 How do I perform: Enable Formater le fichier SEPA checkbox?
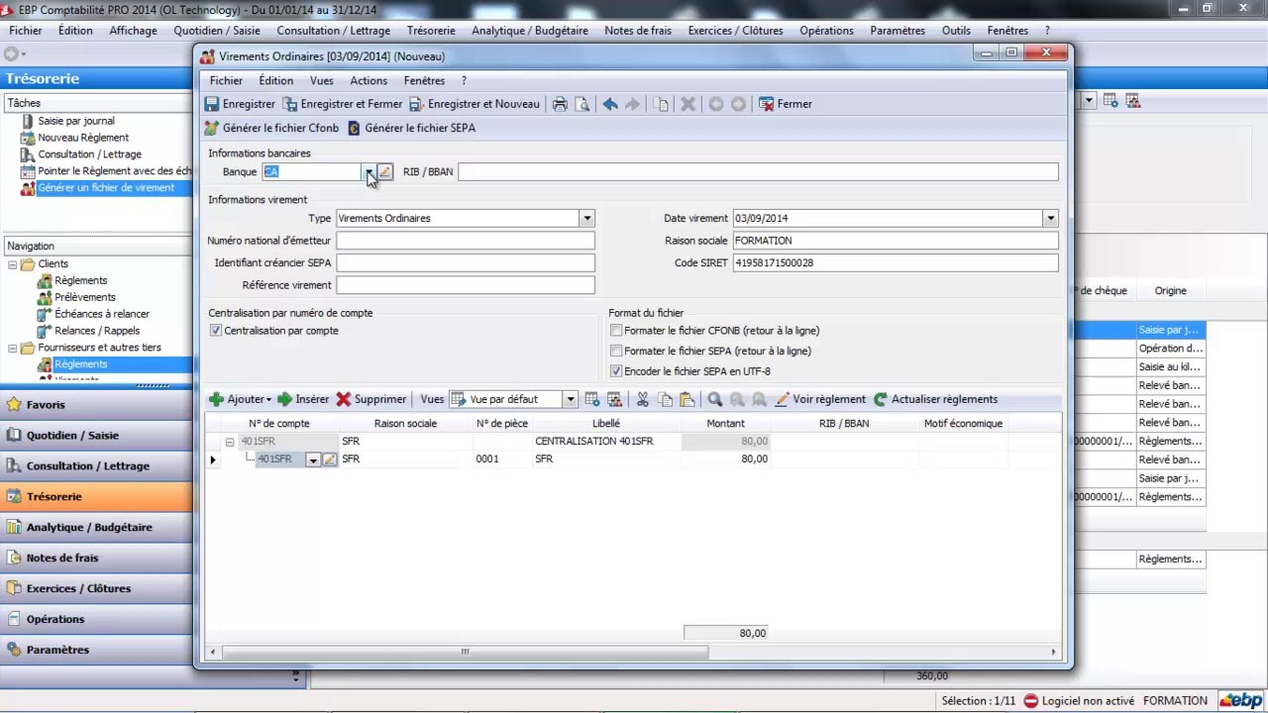(x=616, y=352)
